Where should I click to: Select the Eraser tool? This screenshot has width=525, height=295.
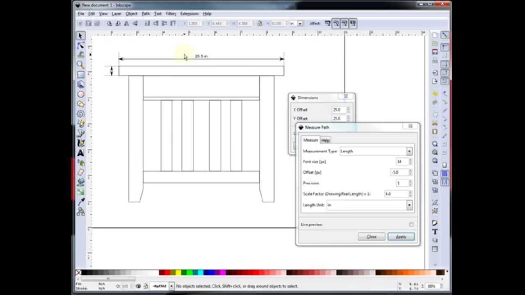(x=81, y=172)
